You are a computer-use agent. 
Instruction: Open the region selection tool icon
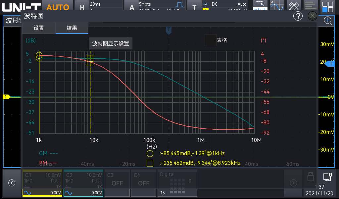point(260,6)
